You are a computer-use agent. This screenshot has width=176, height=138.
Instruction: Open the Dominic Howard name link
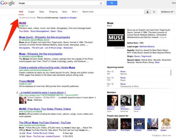click(x=137, y=108)
